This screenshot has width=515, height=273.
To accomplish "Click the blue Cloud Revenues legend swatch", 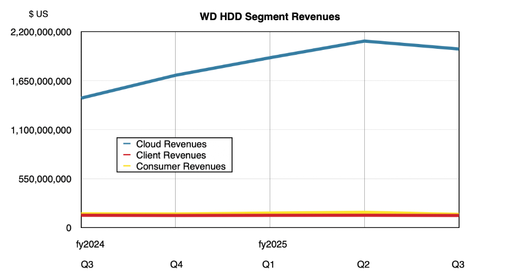I will click(127, 144).
